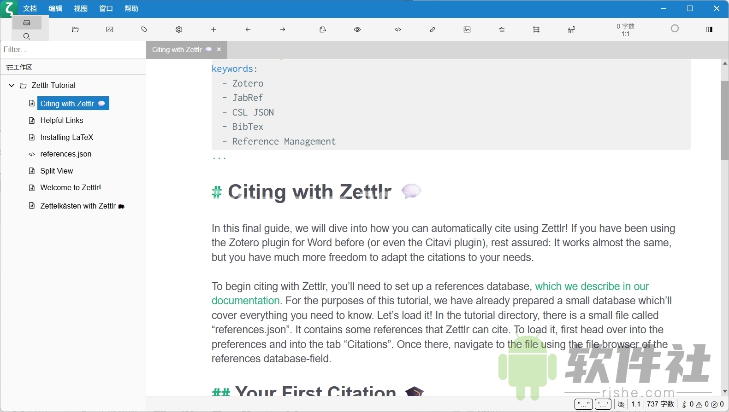The height and width of the screenshot is (412, 729).
Task: Click the Zettlr logo icon
Action: click(9, 8)
